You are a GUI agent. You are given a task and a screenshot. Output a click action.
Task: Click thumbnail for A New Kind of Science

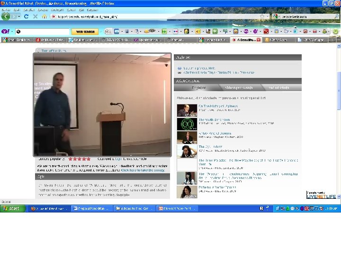pos(187,138)
